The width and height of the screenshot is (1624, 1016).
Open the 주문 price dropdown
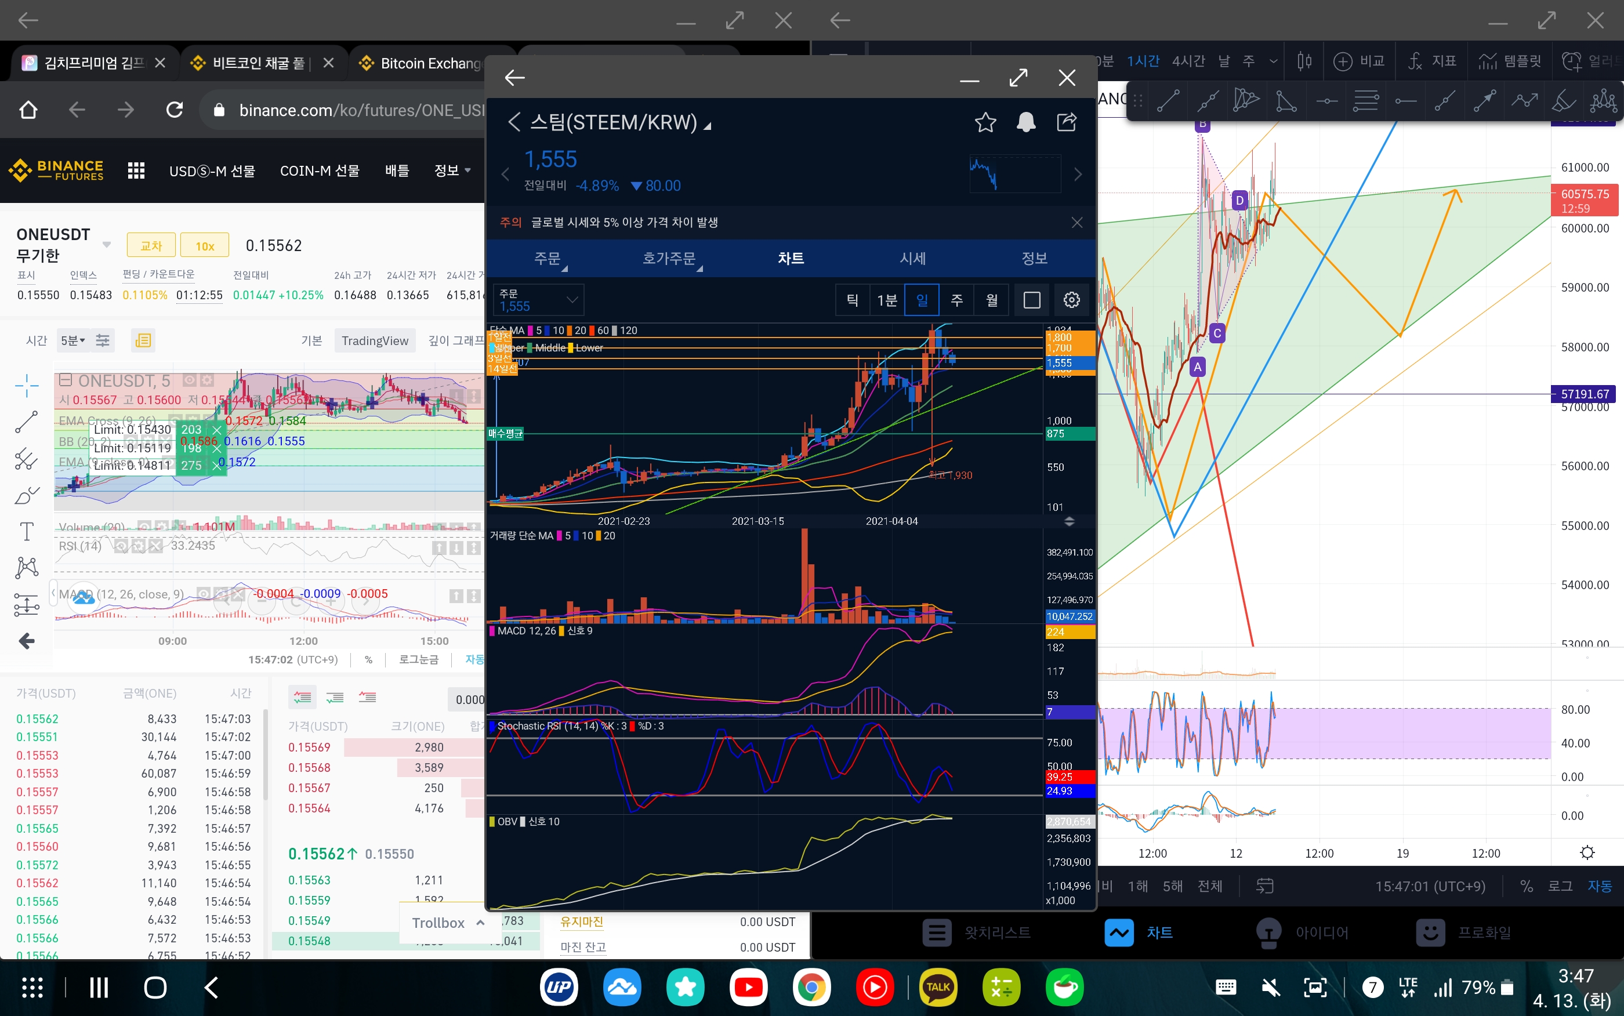click(x=539, y=300)
